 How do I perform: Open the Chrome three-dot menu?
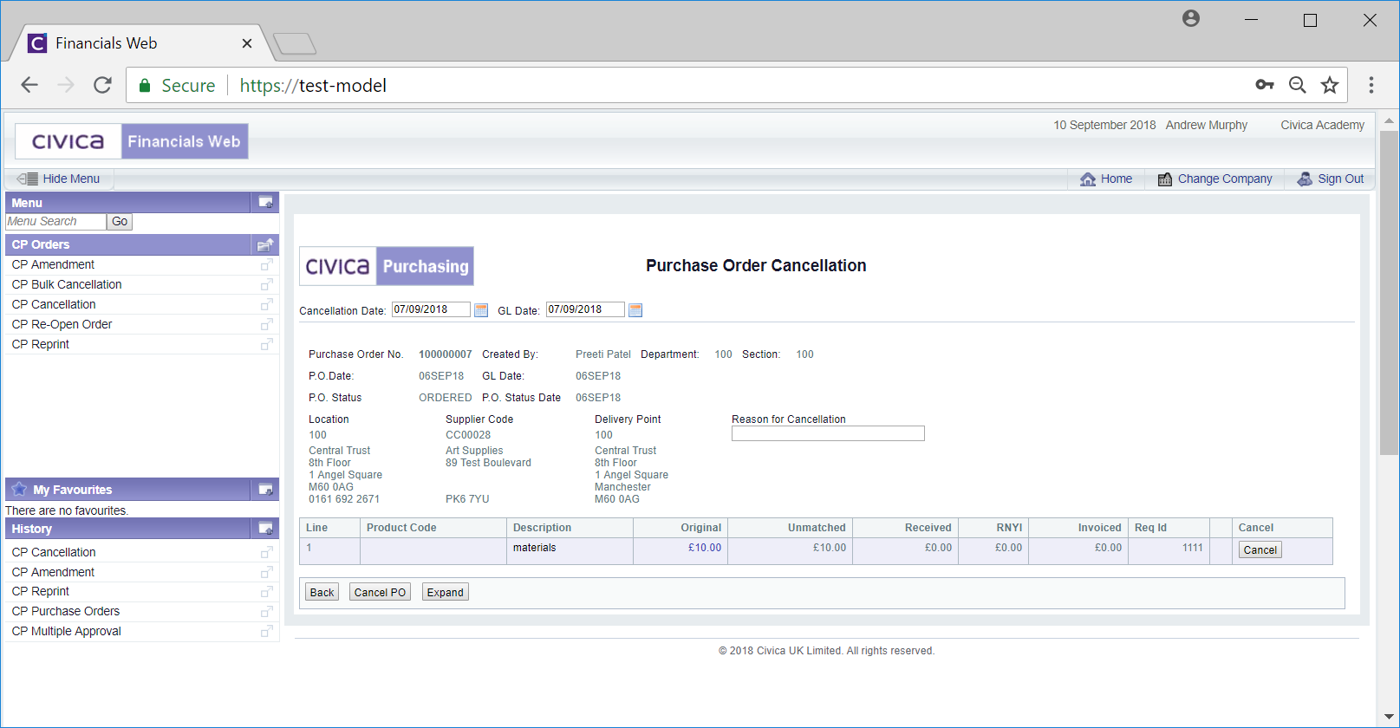[1371, 85]
